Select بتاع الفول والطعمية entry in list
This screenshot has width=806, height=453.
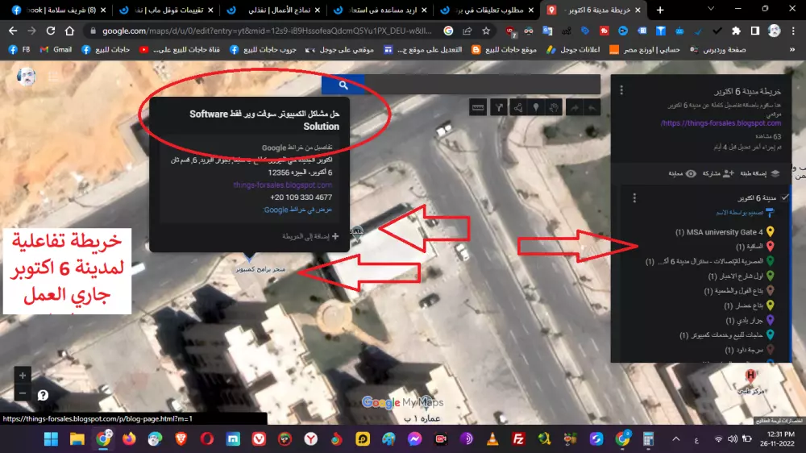tap(733, 291)
